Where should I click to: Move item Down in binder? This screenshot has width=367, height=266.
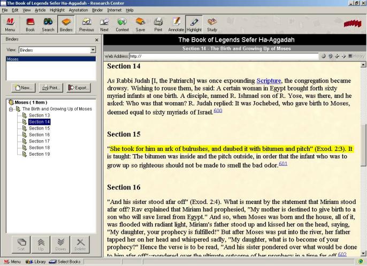coord(60,245)
